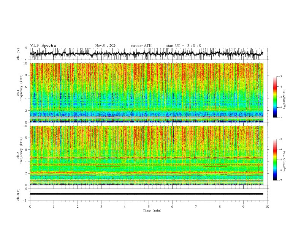Image resolution: width=301 pixels, height=232 pixels.
Task: Click the "ch.1(V)" axis label
Action: [x=18, y=54]
